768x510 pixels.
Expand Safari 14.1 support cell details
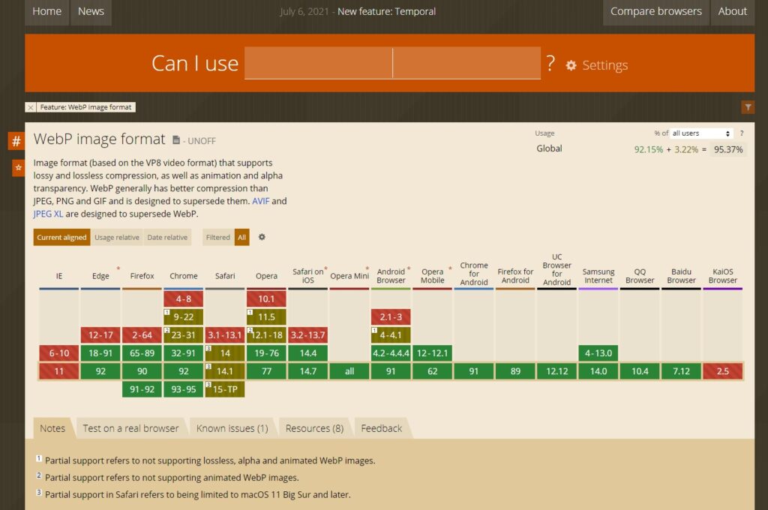point(225,370)
